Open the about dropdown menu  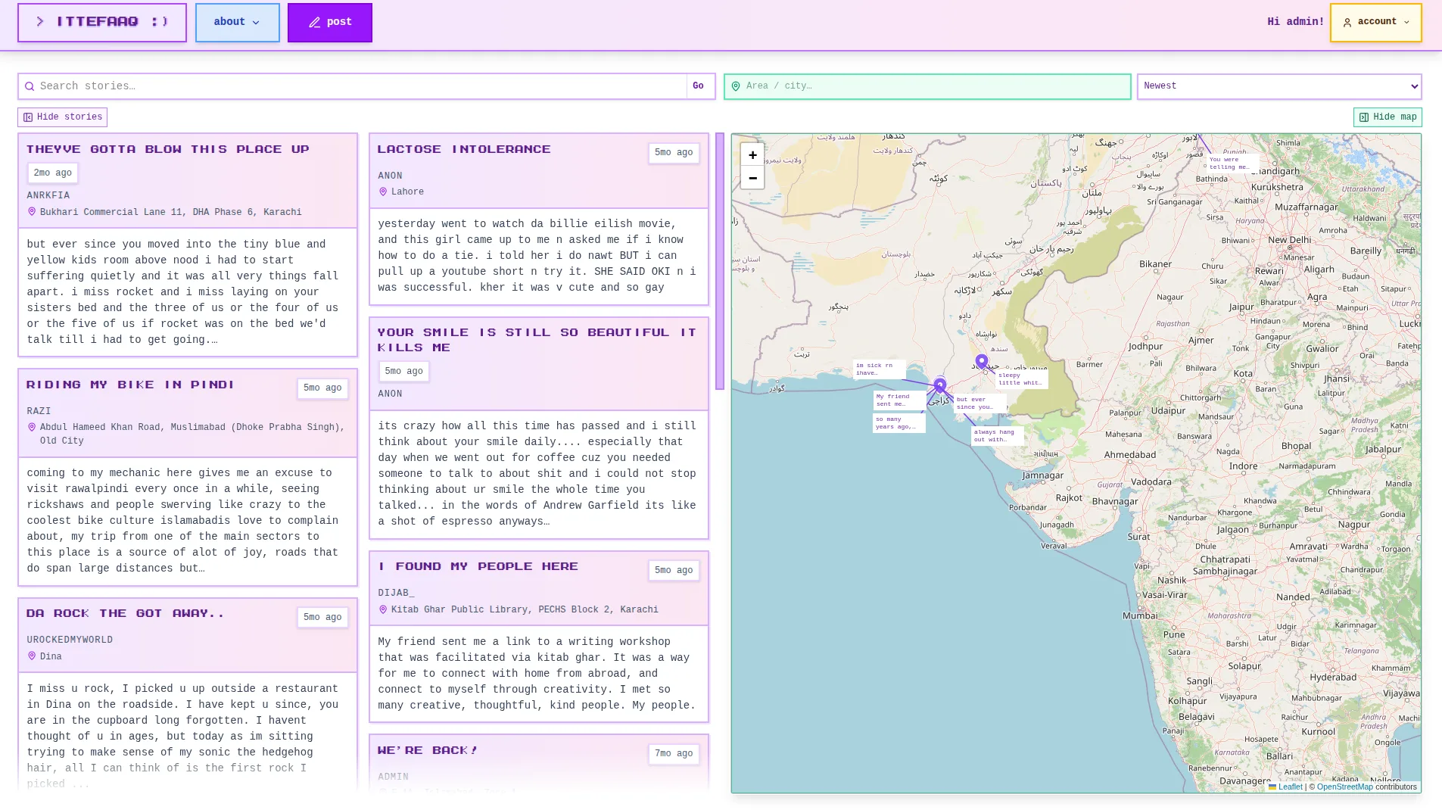click(x=238, y=23)
